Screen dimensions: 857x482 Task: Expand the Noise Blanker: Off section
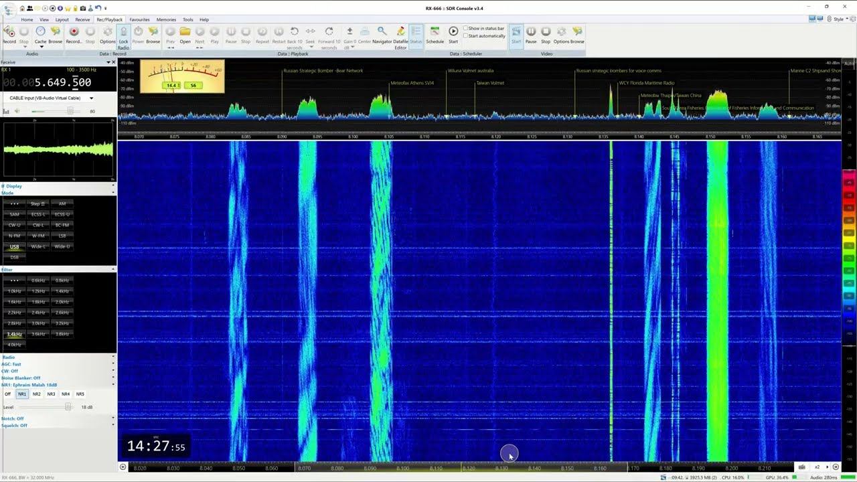pos(58,378)
